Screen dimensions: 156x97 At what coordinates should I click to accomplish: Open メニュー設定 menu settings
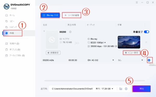point(132,53)
